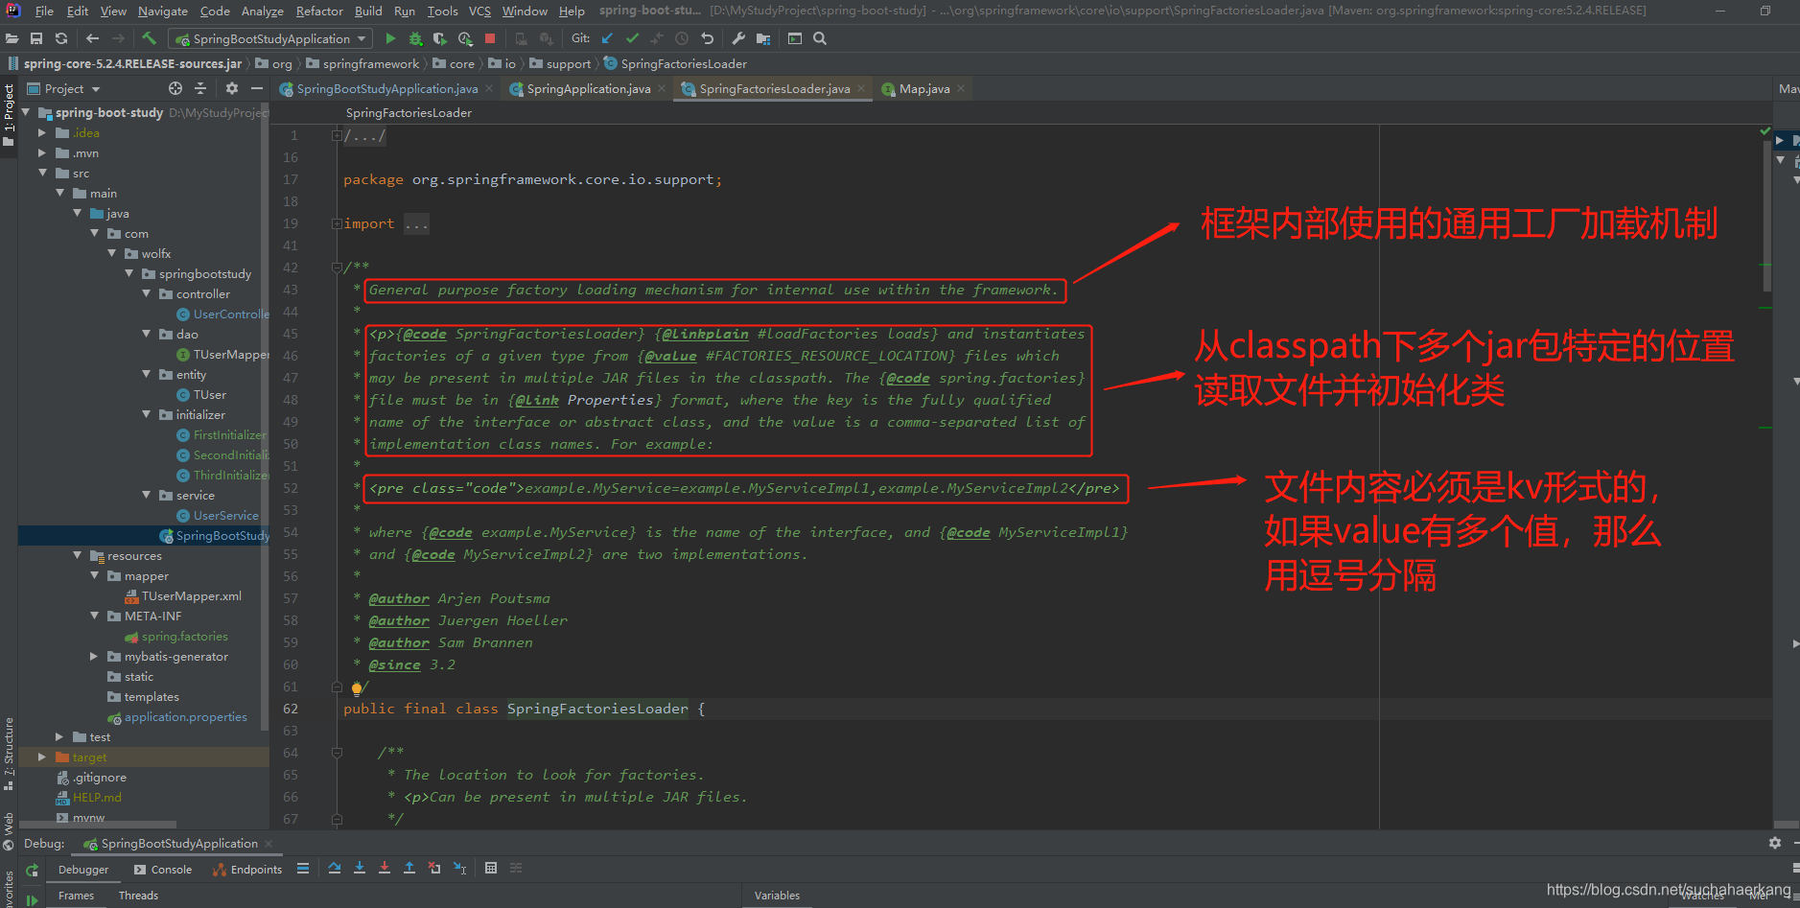1800x908 pixels.
Task: Open the VCS menu
Action: (479, 11)
